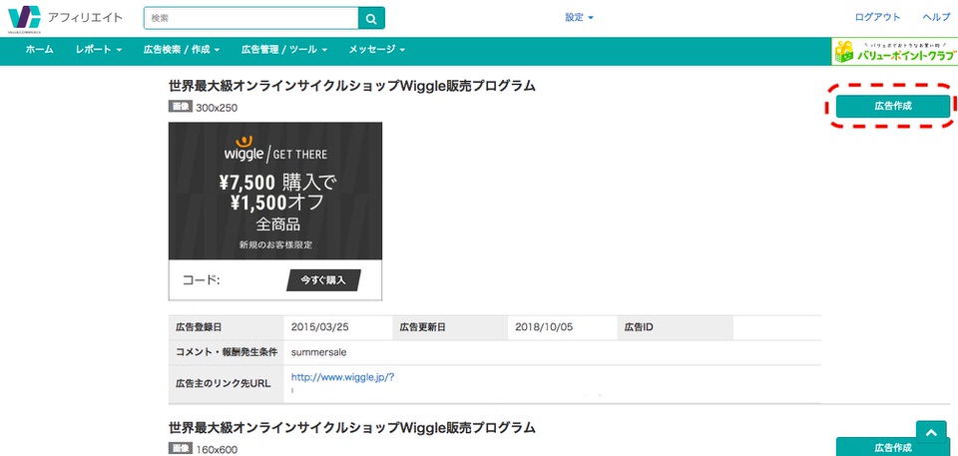This screenshot has height=456, width=958.
Task: Click the 画像 tag beside 160x600
Action: tap(181, 449)
